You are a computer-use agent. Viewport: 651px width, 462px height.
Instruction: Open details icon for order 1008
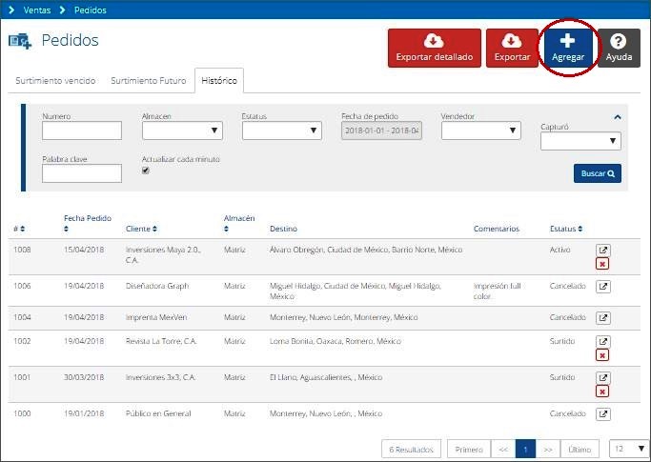coord(602,251)
